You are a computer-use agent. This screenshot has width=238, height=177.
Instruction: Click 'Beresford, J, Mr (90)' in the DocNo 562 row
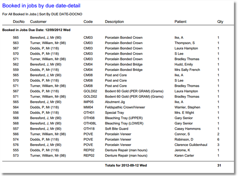click(46, 65)
